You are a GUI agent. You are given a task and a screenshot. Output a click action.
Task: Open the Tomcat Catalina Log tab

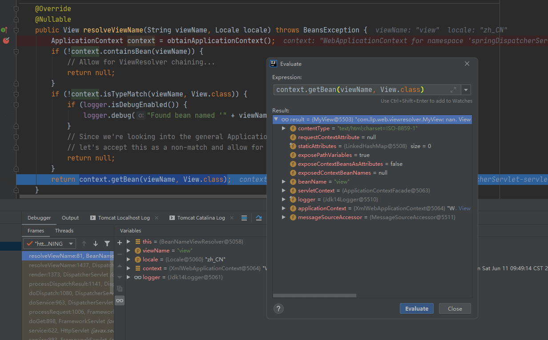pos(201,218)
